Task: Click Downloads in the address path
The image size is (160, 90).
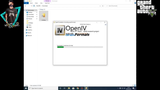Action: click(x=45, y=6)
